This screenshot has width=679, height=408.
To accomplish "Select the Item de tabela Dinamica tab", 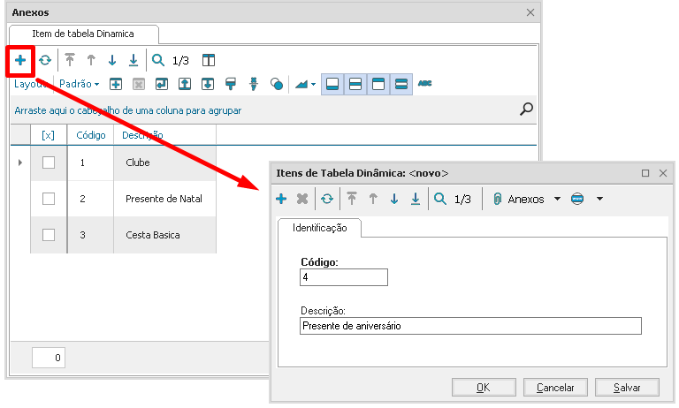I will 83,34.
